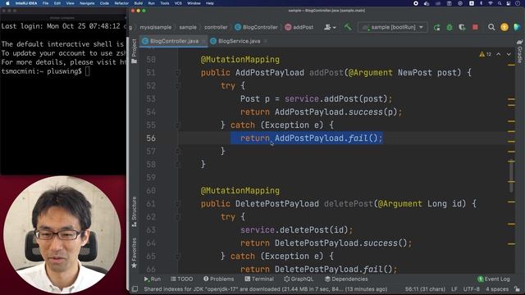The height and width of the screenshot is (295, 525).
Task: Stop the running application (red square)
Action: pos(475,27)
